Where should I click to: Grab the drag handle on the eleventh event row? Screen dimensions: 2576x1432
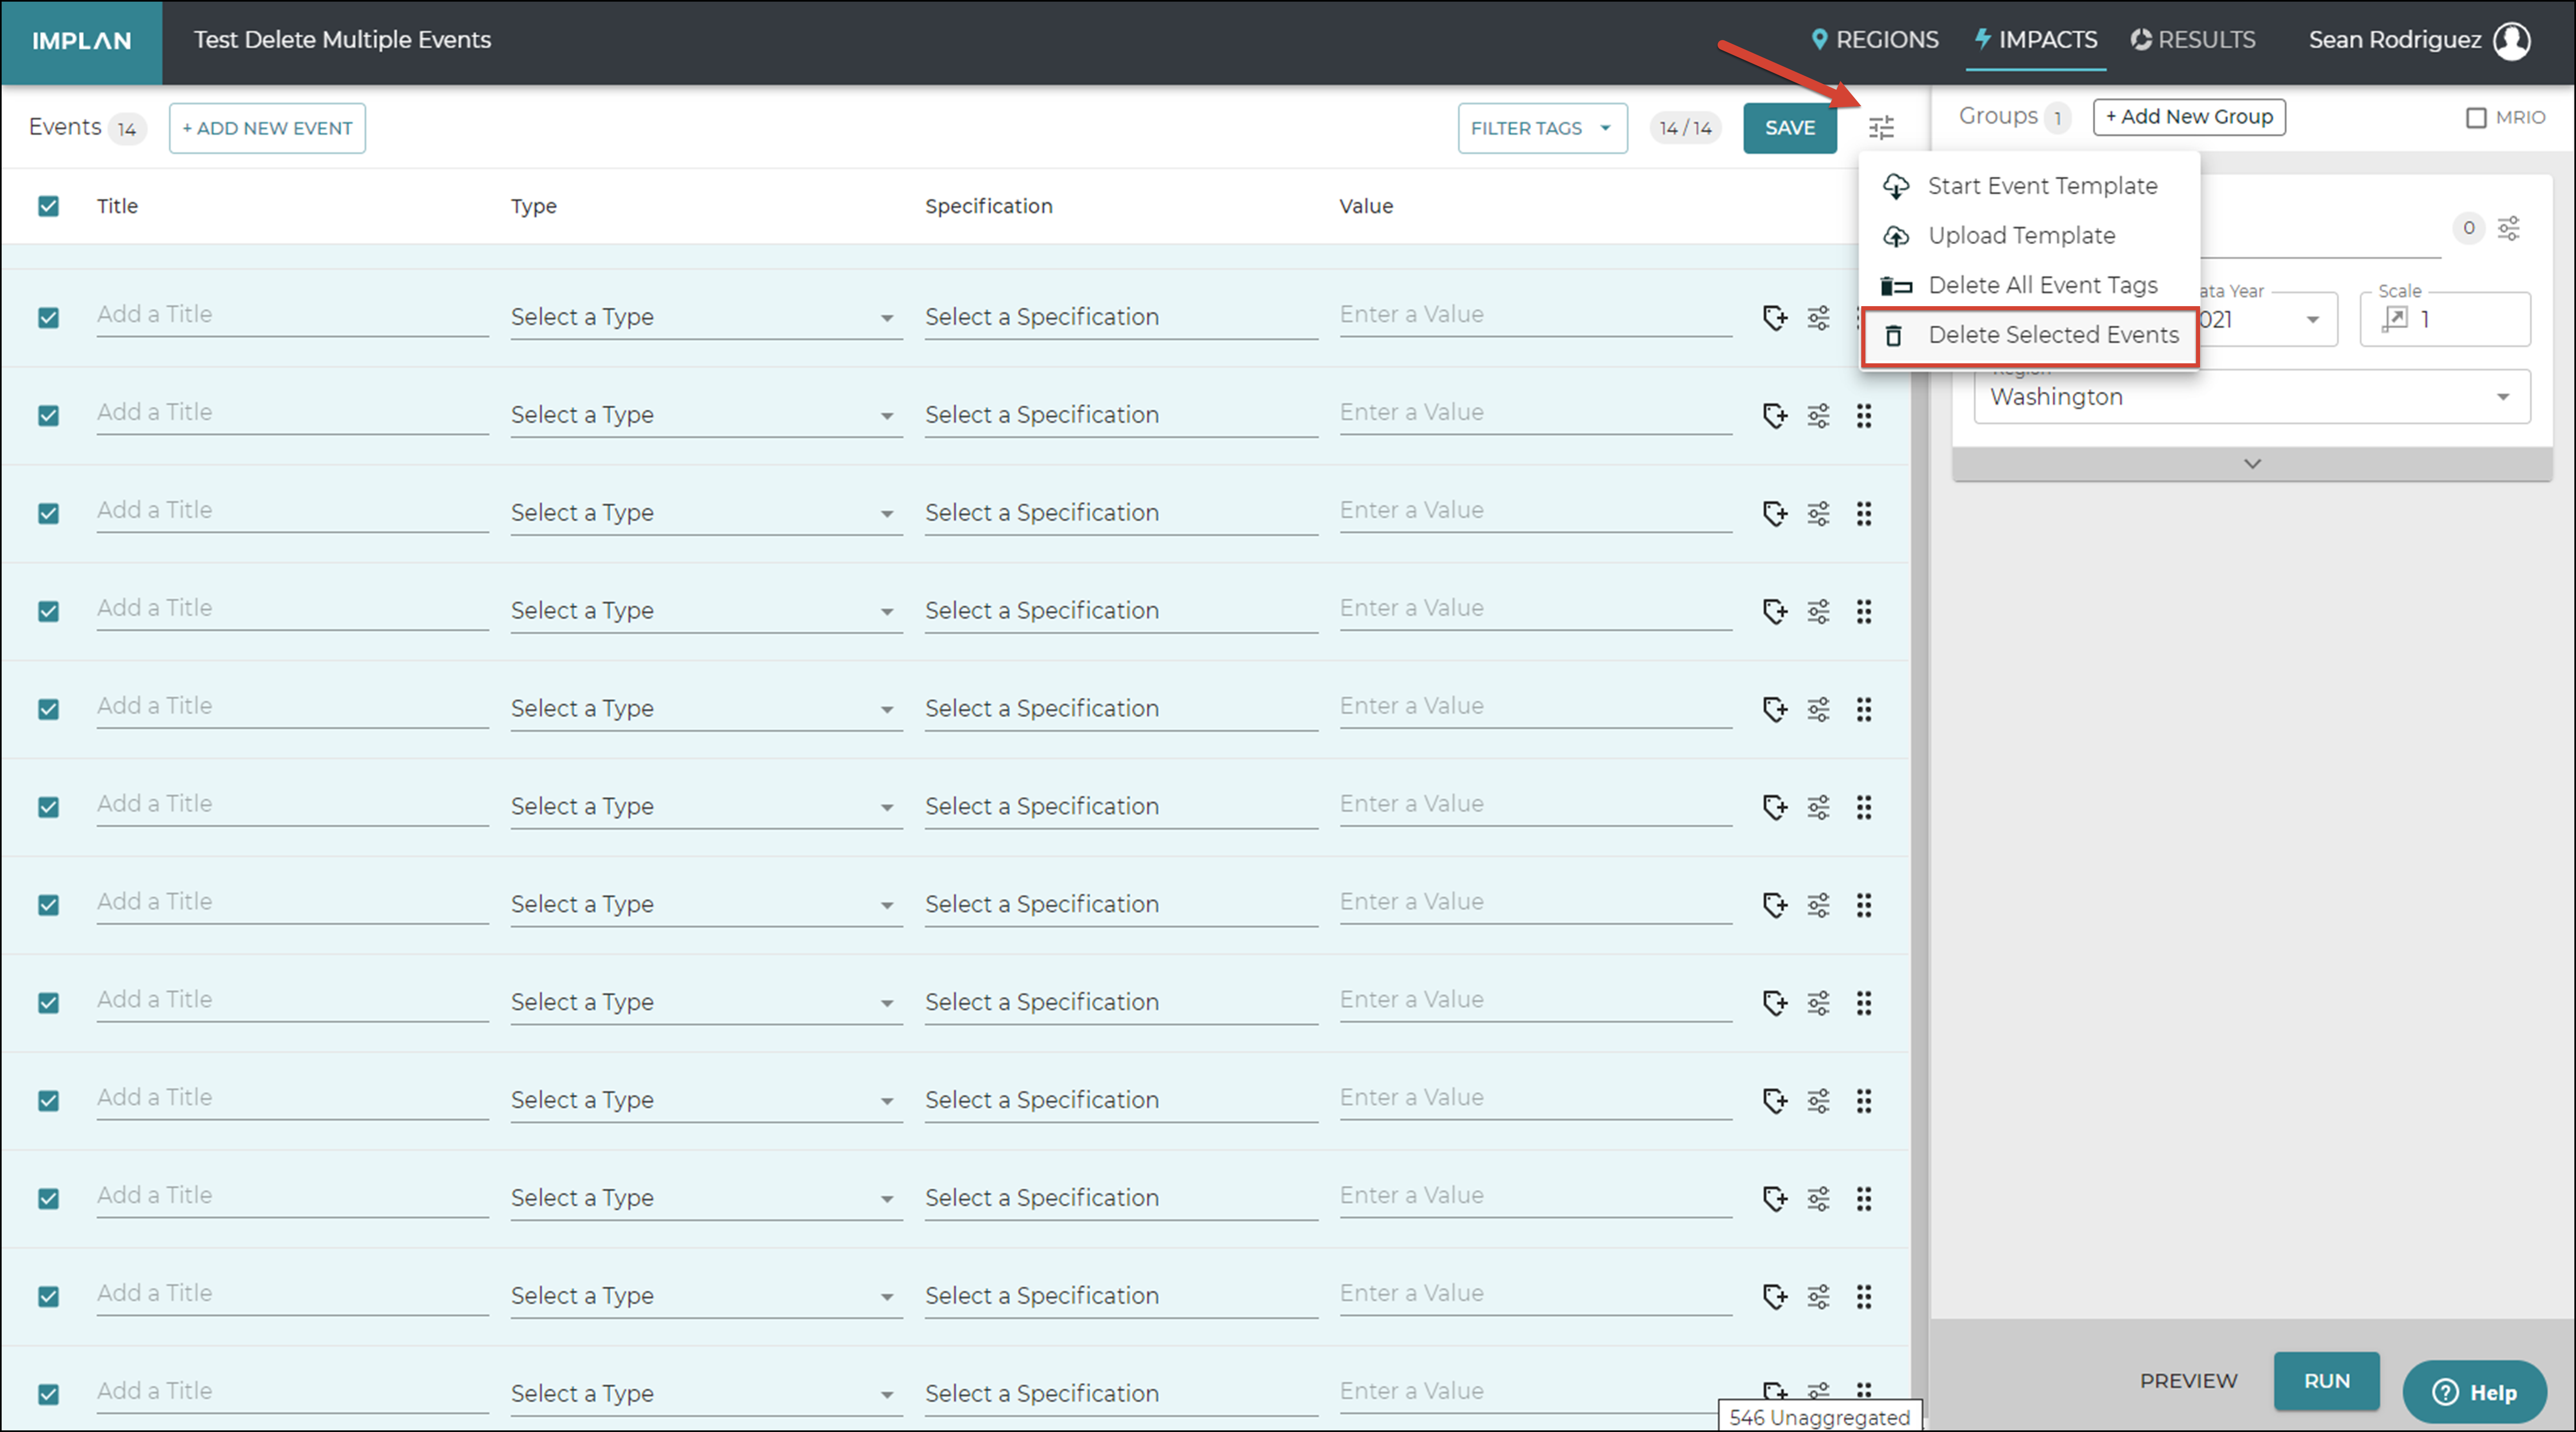(x=1864, y=1297)
